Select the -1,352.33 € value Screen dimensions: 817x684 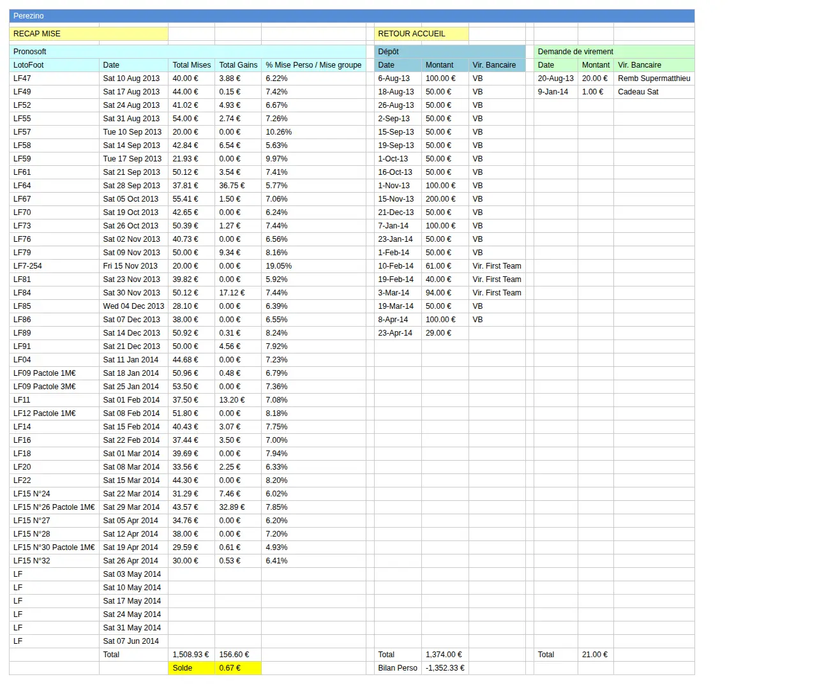[x=445, y=668]
